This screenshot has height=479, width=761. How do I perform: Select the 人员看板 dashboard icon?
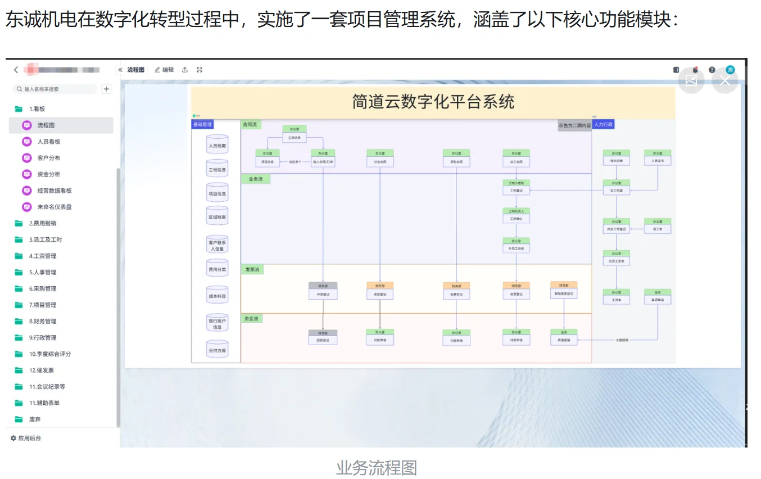pyautogui.click(x=28, y=141)
